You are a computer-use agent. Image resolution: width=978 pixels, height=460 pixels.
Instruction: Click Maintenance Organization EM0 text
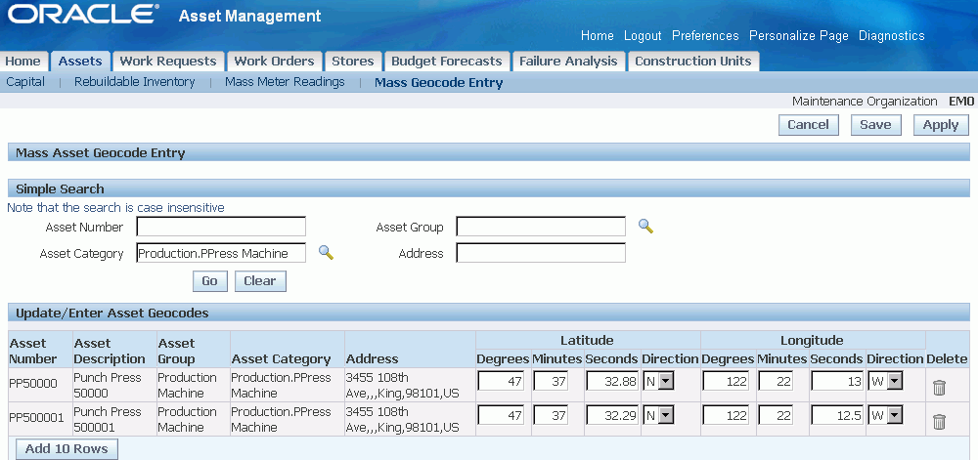pos(883,101)
